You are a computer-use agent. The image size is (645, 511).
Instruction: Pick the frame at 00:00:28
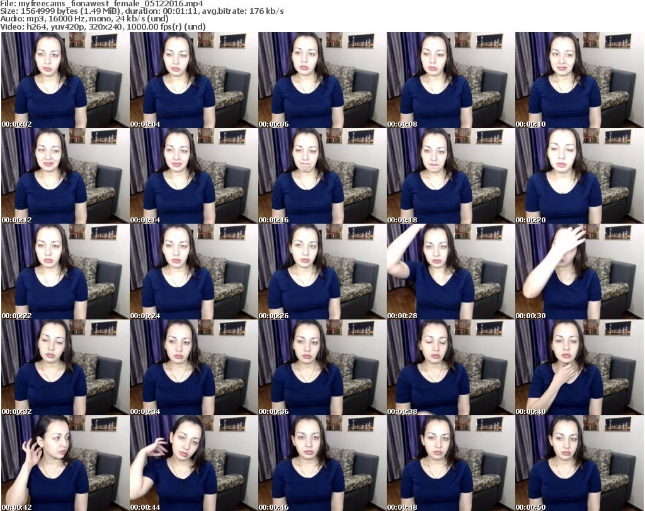[x=450, y=272]
